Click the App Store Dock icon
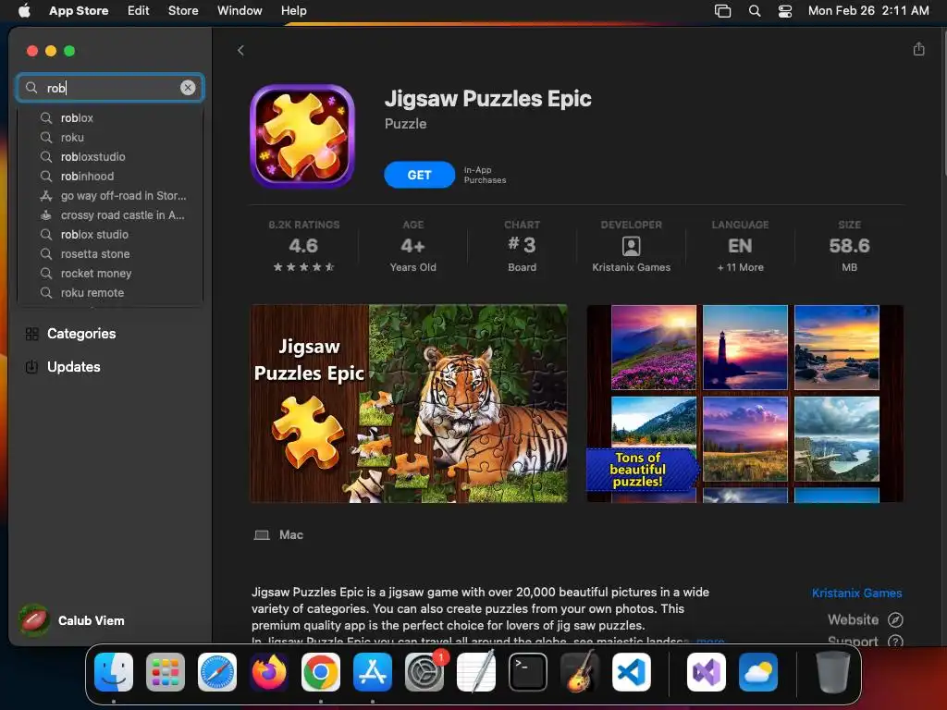 click(372, 672)
